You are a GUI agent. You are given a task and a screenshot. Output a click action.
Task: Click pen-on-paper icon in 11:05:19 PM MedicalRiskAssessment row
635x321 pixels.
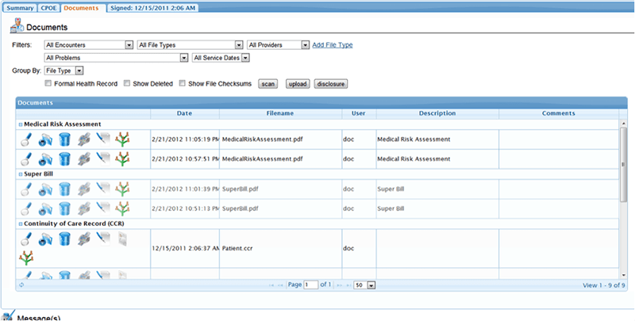coord(103,139)
